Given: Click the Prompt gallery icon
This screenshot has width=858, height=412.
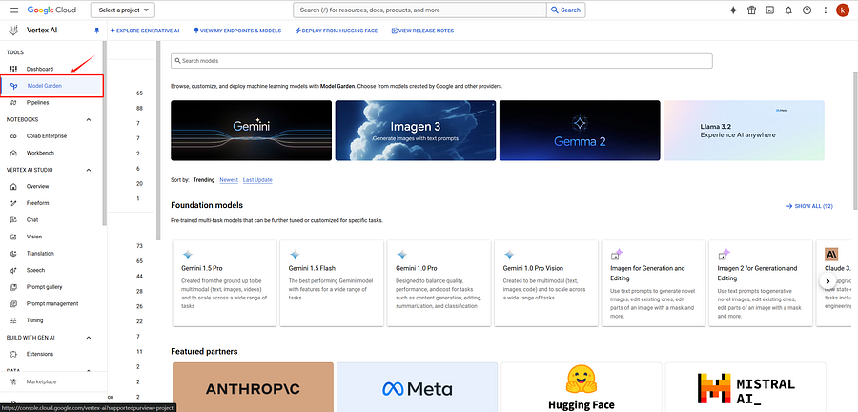Looking at the screenshot, I should 13,287.
